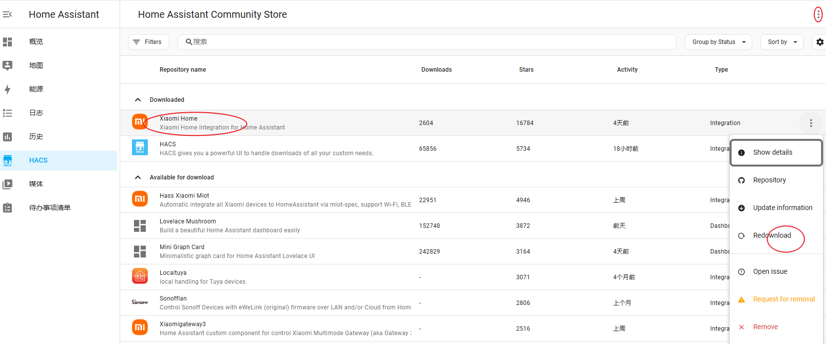Open the HACS sidebar label
The width and height of the screenshot is (826, 344).
tap(39, 161)
